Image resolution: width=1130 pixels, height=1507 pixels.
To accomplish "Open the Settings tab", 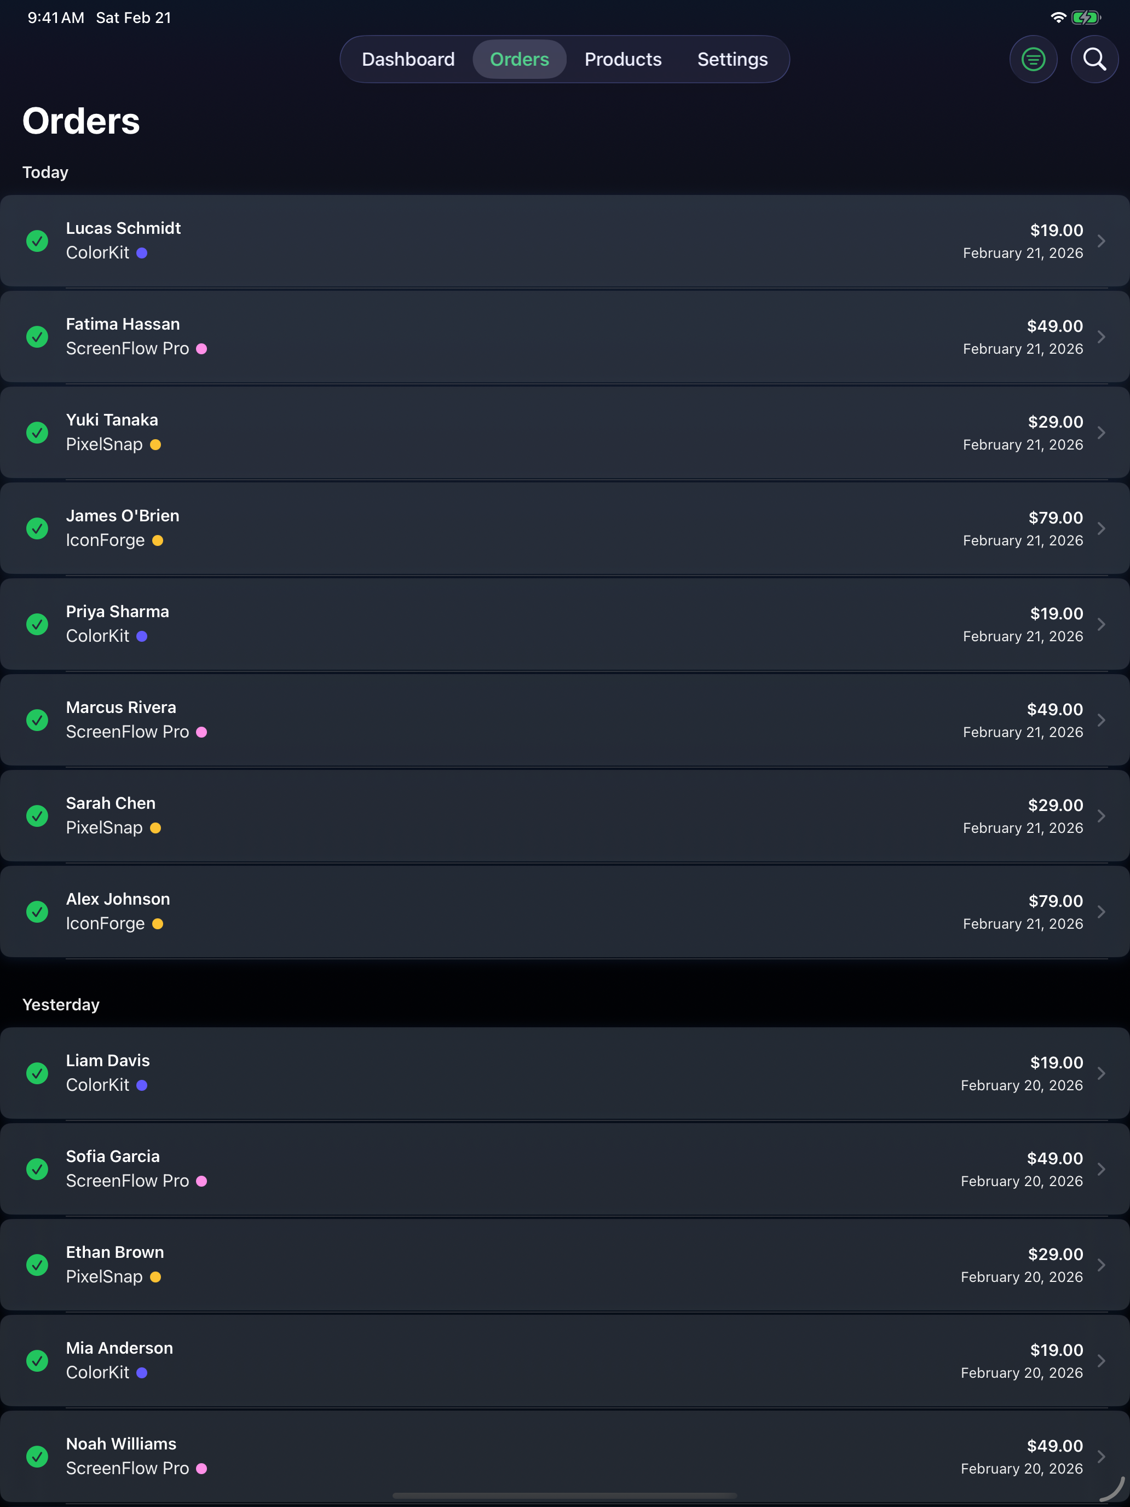I will [732, 59].
